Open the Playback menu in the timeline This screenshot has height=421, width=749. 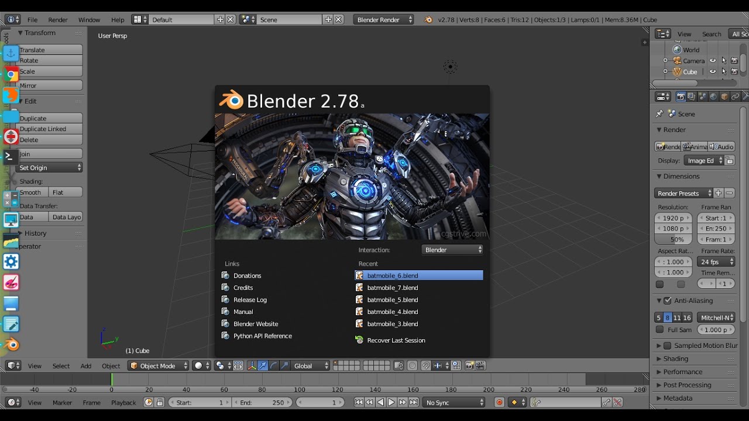(x=123, y=403)
